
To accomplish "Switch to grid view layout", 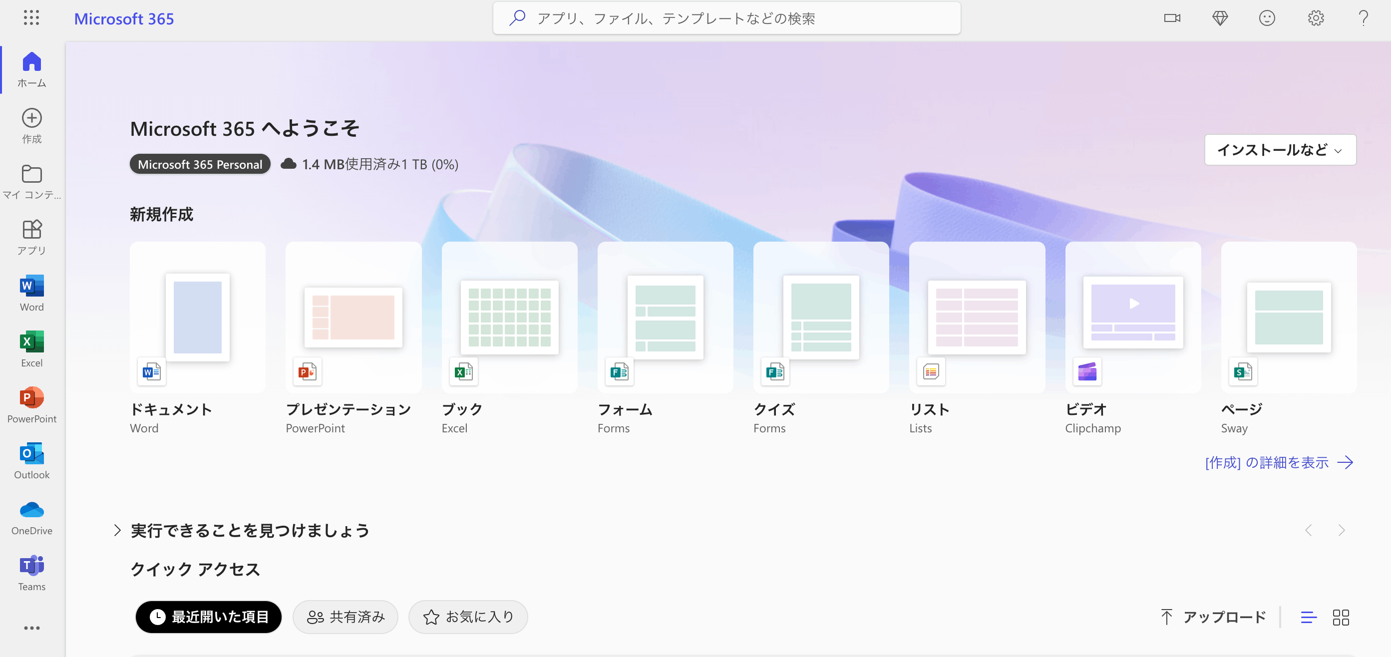I will point(1341,617).
